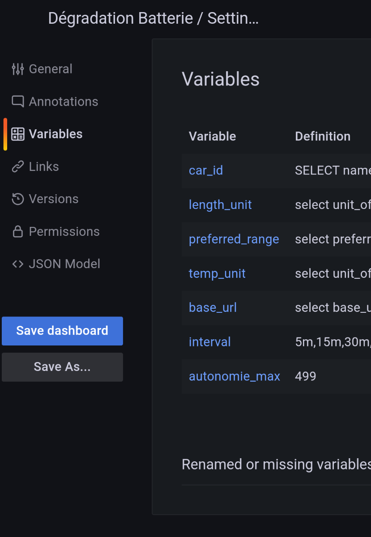Image resolution: width=371 pixels, height=537 pixels.
Task: Open the preferred_range variable link
Action: (234, 239)
